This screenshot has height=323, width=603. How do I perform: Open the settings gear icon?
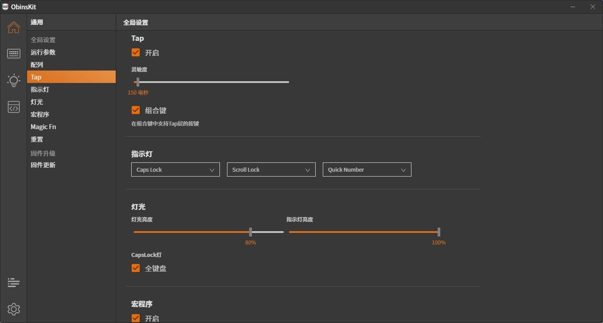click(x=13, y=309)
